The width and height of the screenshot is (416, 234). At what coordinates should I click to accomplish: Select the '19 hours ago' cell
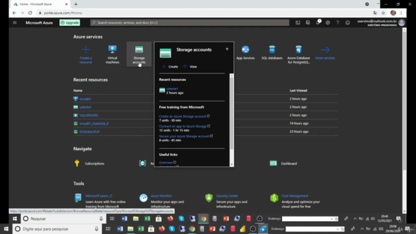pyautogui.click(x=299, y=123)
